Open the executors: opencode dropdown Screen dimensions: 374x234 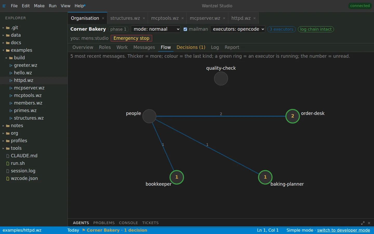click(x=238, y=29)
